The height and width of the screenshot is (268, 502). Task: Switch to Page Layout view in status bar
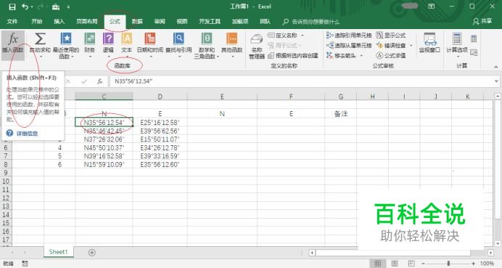[395, 264]
